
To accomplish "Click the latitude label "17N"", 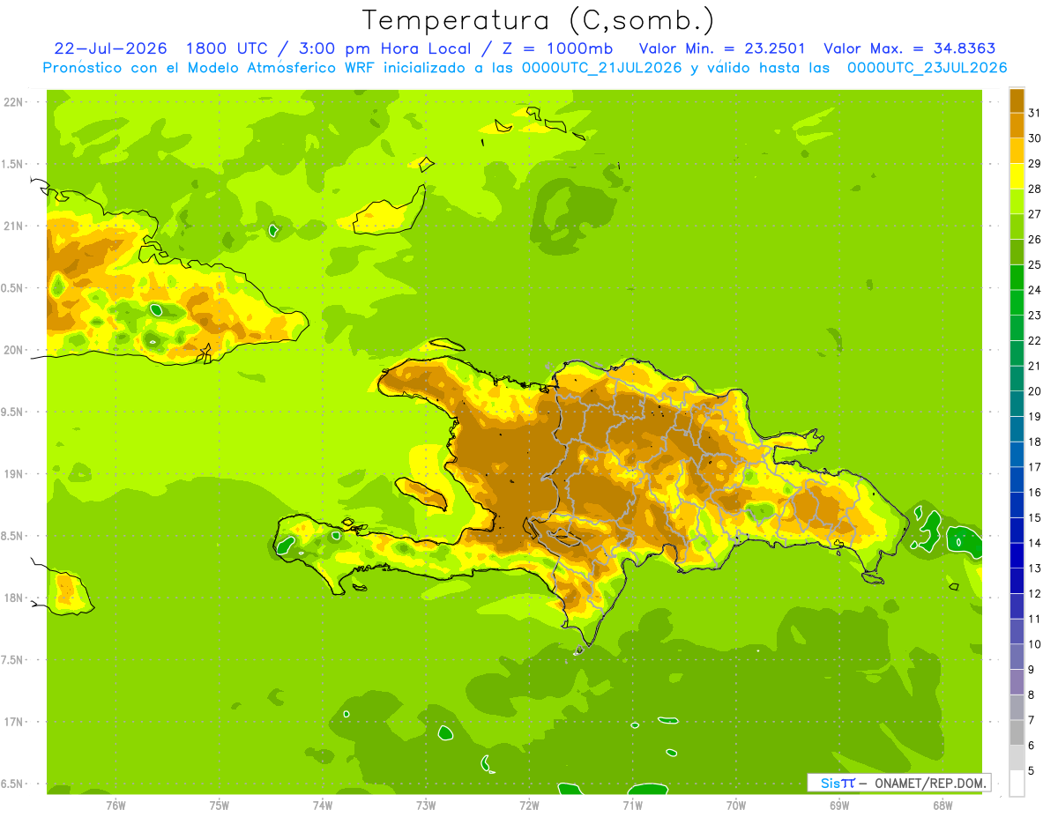I will point(14,722).
